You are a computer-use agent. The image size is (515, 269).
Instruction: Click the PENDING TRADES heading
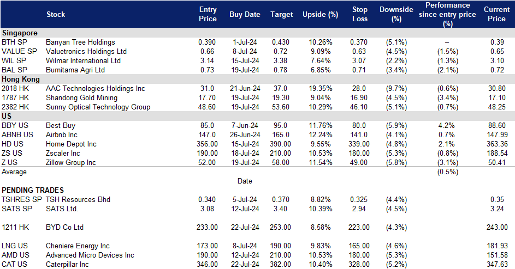pyautogui.click(x=33, y=190)
